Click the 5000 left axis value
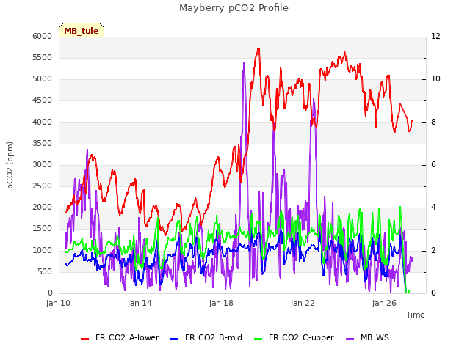Screen dimensions: 470x352 click(x=43, y=79)
